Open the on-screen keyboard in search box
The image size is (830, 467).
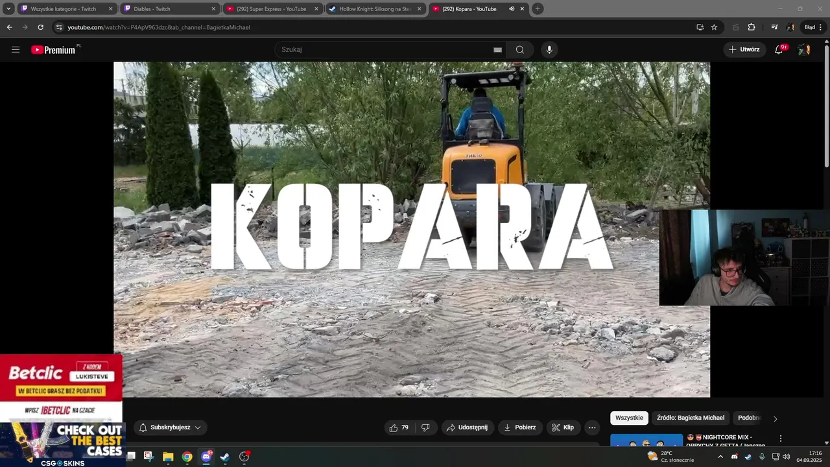click(497, 49)
